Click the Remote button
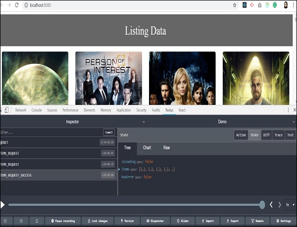The height and width of the screenshot is (227, 297). click(x=257, y=221)
